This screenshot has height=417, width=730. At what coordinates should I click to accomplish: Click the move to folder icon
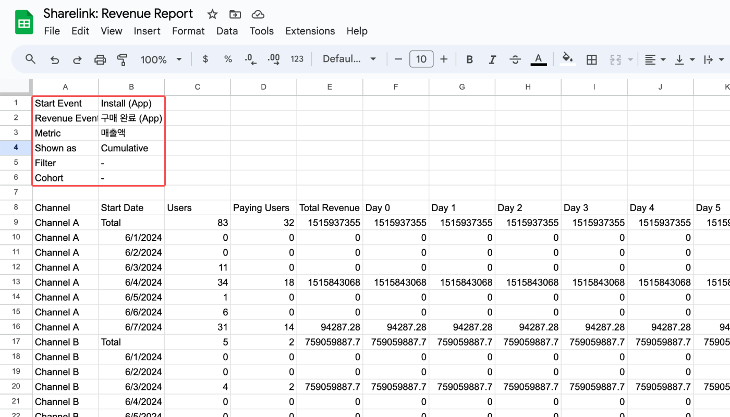[x=235, y=15]
